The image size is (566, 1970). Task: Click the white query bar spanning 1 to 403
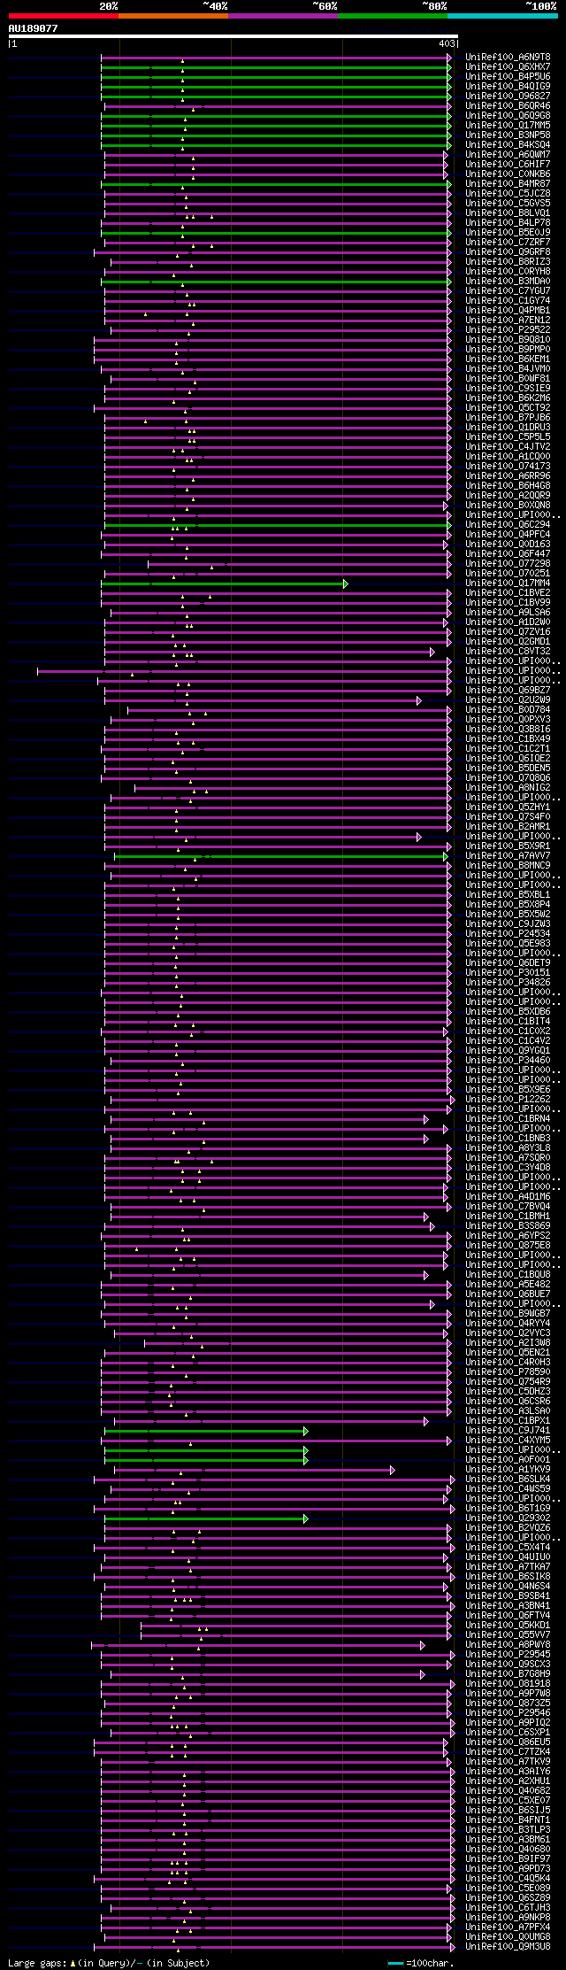point(233,36)
